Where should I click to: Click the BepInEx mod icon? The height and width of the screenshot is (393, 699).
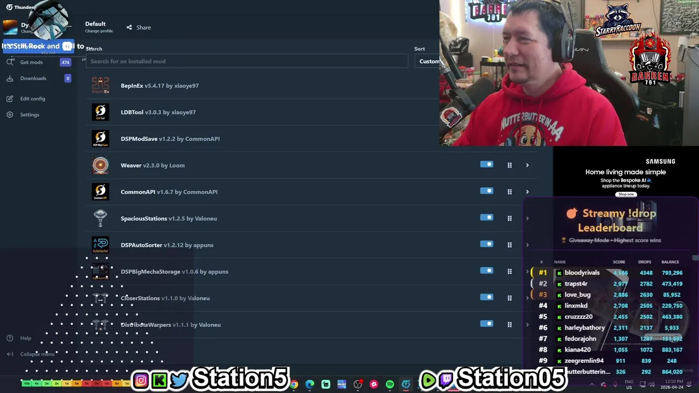(x=100, y=86)
